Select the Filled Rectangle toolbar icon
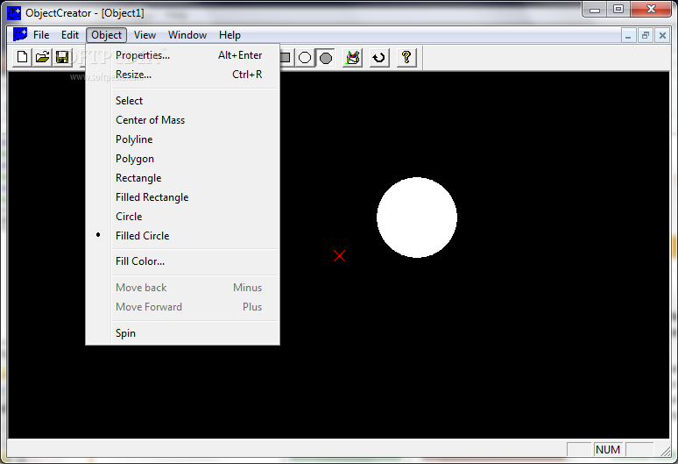Image resolution: width=678 pixels, height=464 pixels. coord(286,58)
